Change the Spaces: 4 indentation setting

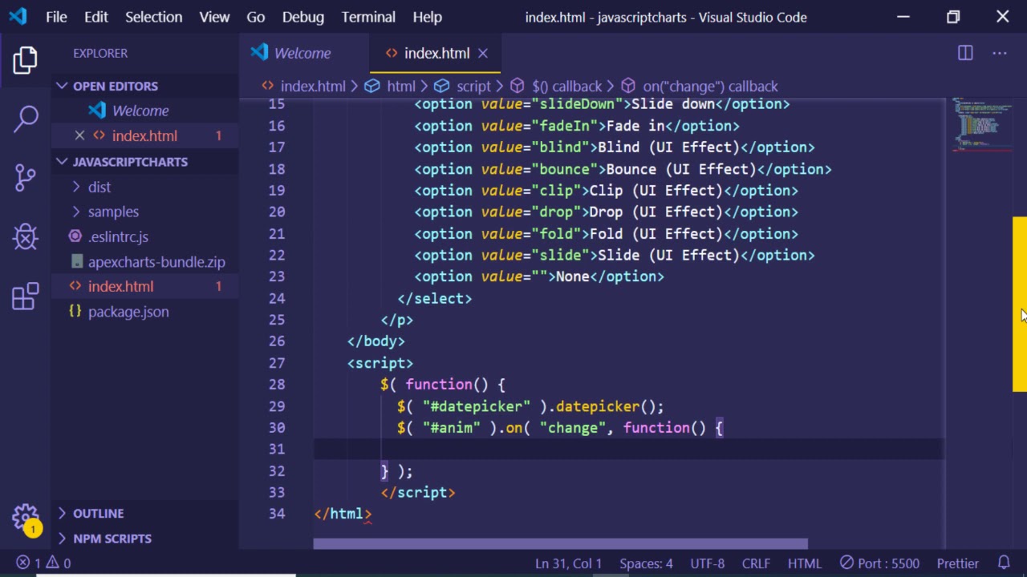click(x=646, y=563)
